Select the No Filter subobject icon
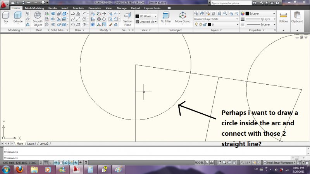 pyautogui.click(x=166, y=15)
